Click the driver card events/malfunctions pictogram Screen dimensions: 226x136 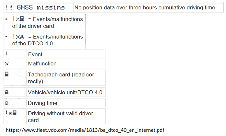click(18, 19)
